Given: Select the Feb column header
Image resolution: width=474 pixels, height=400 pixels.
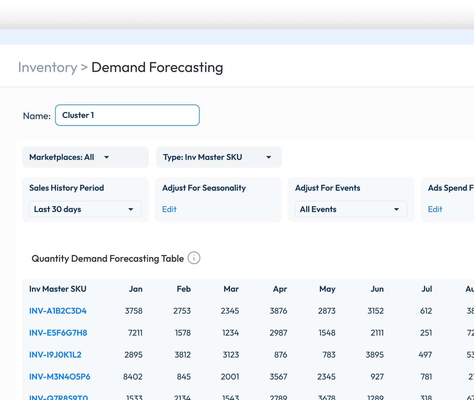Looking at the screenshot, I should point(184,289).
